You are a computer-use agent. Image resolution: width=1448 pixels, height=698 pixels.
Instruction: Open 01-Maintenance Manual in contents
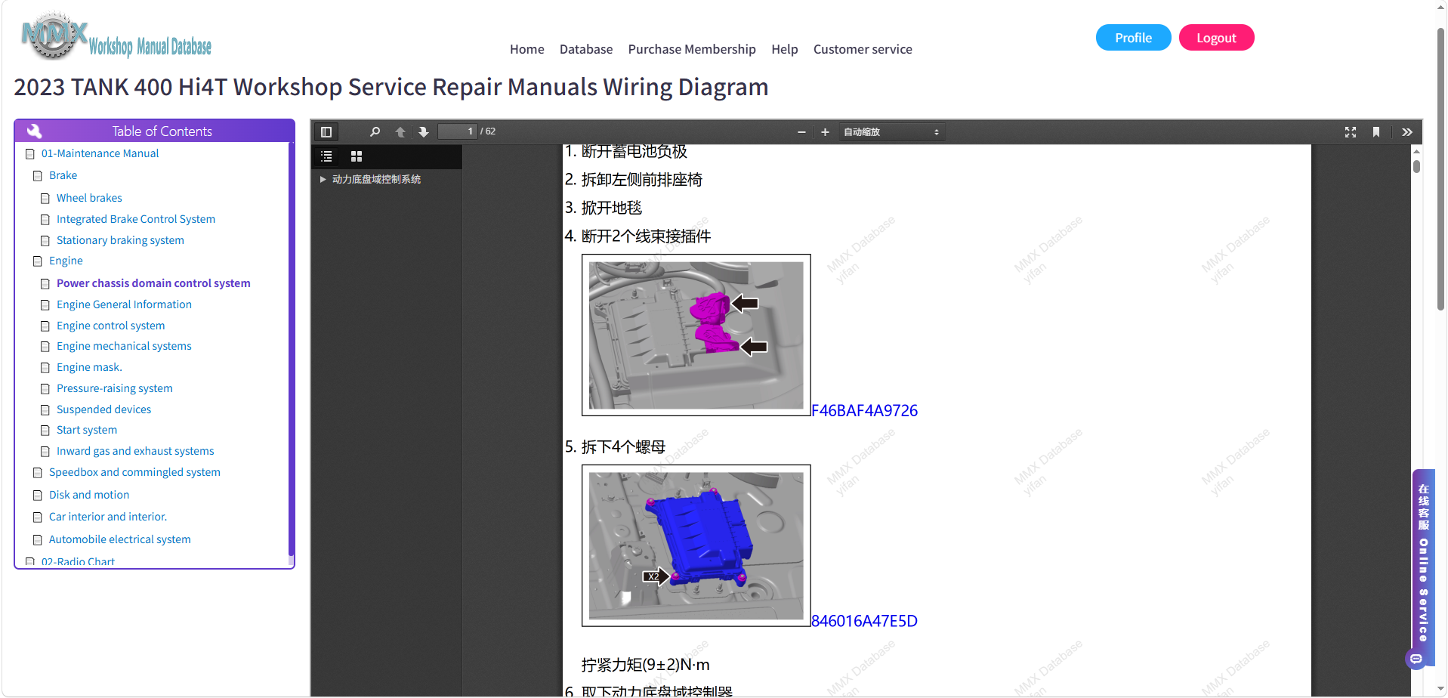pyautogui.click(x=100, y=153)
